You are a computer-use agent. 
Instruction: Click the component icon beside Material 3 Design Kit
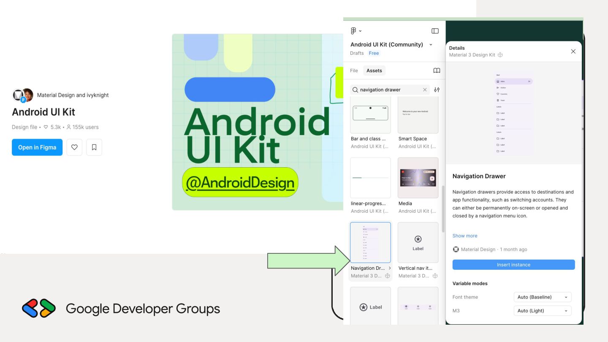500,55
